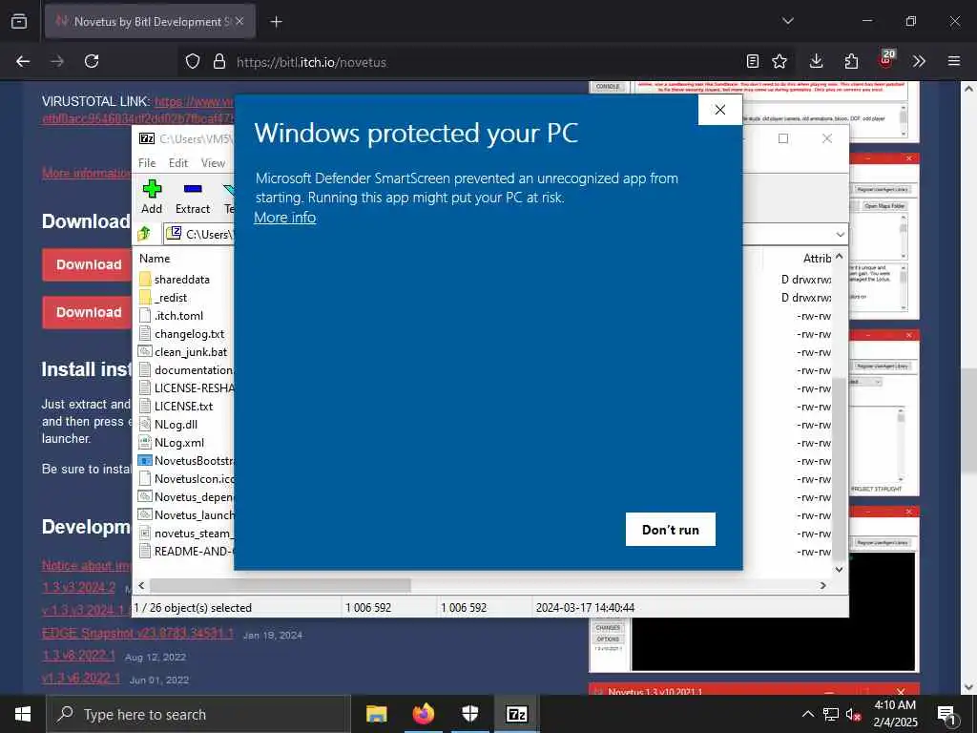
Task: Click the 7-Zip vertical scrollbar up arrow
Action: (839, 256)
